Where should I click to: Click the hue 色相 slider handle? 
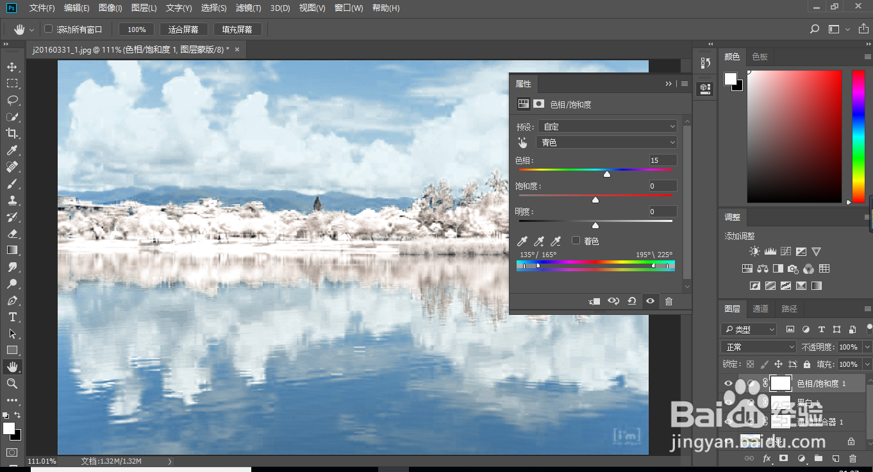[607, 174]
